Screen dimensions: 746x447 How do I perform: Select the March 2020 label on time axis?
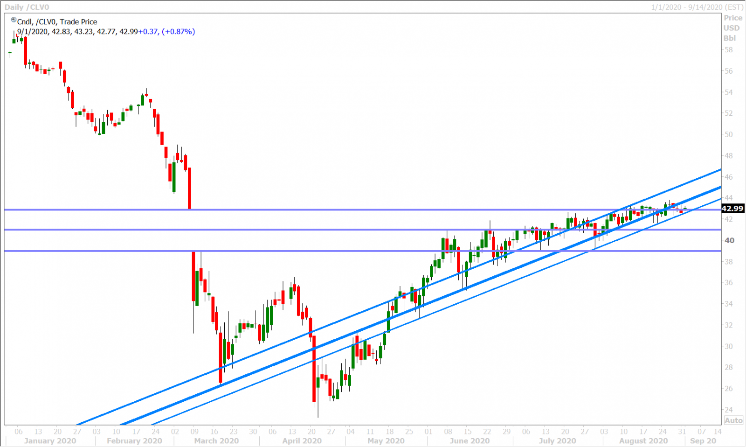[216, 440]
